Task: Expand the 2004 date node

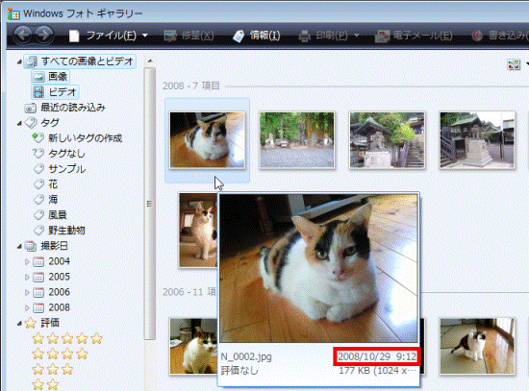Action: tap(27, 261)
